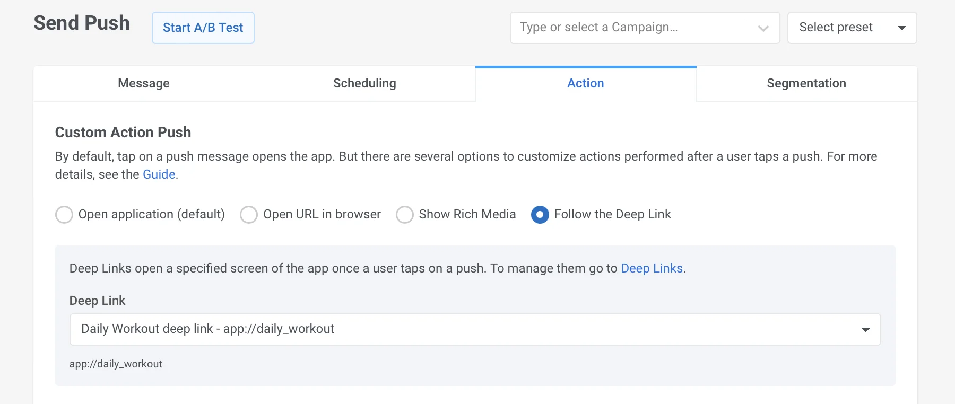Open the Segmentation tab
955x404 pixels.
coord(806,83)
